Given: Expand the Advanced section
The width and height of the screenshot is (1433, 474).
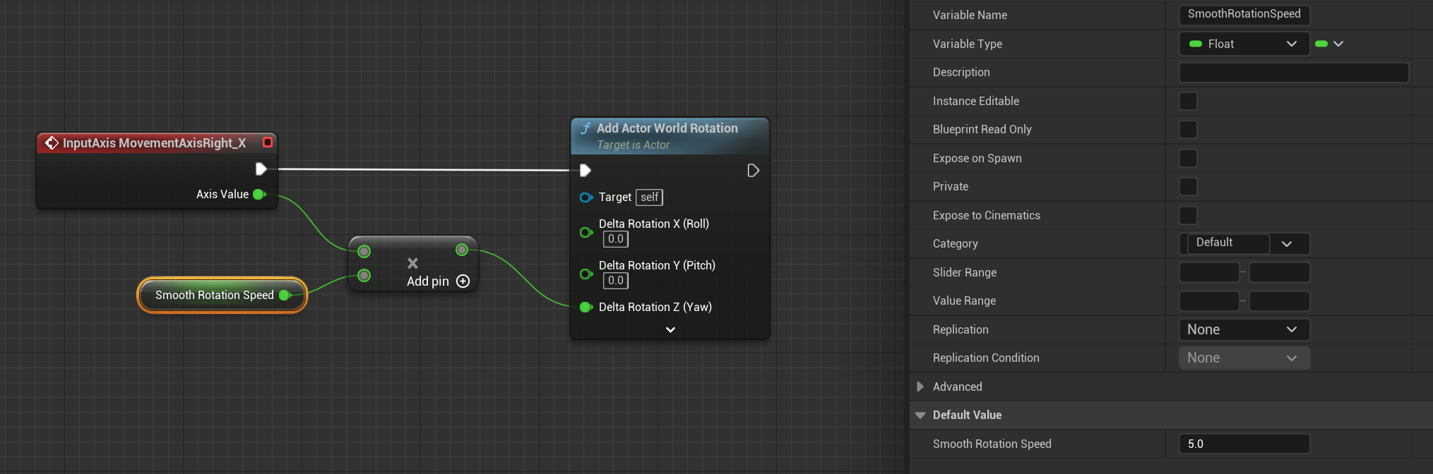Looking at the screenshot, I should point(920,387).
